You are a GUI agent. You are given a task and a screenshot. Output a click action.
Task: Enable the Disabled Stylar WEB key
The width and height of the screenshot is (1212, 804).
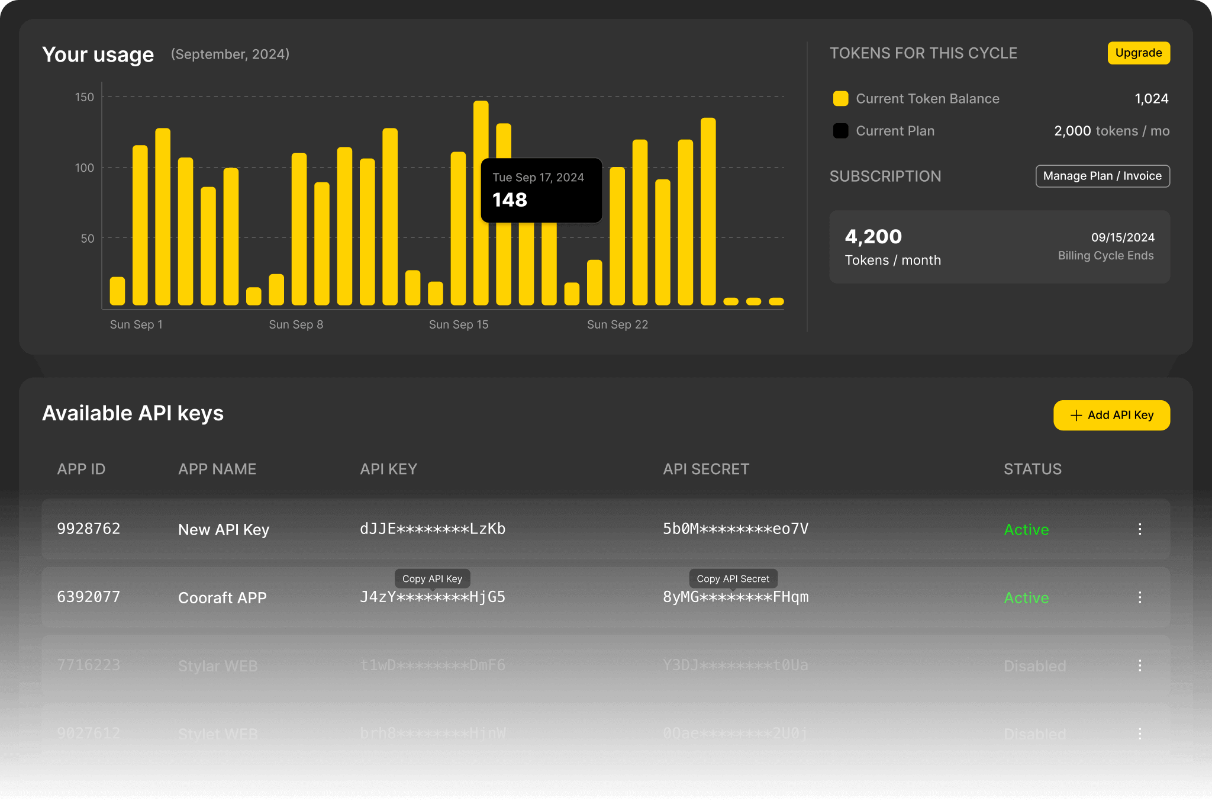[1034, 665]
